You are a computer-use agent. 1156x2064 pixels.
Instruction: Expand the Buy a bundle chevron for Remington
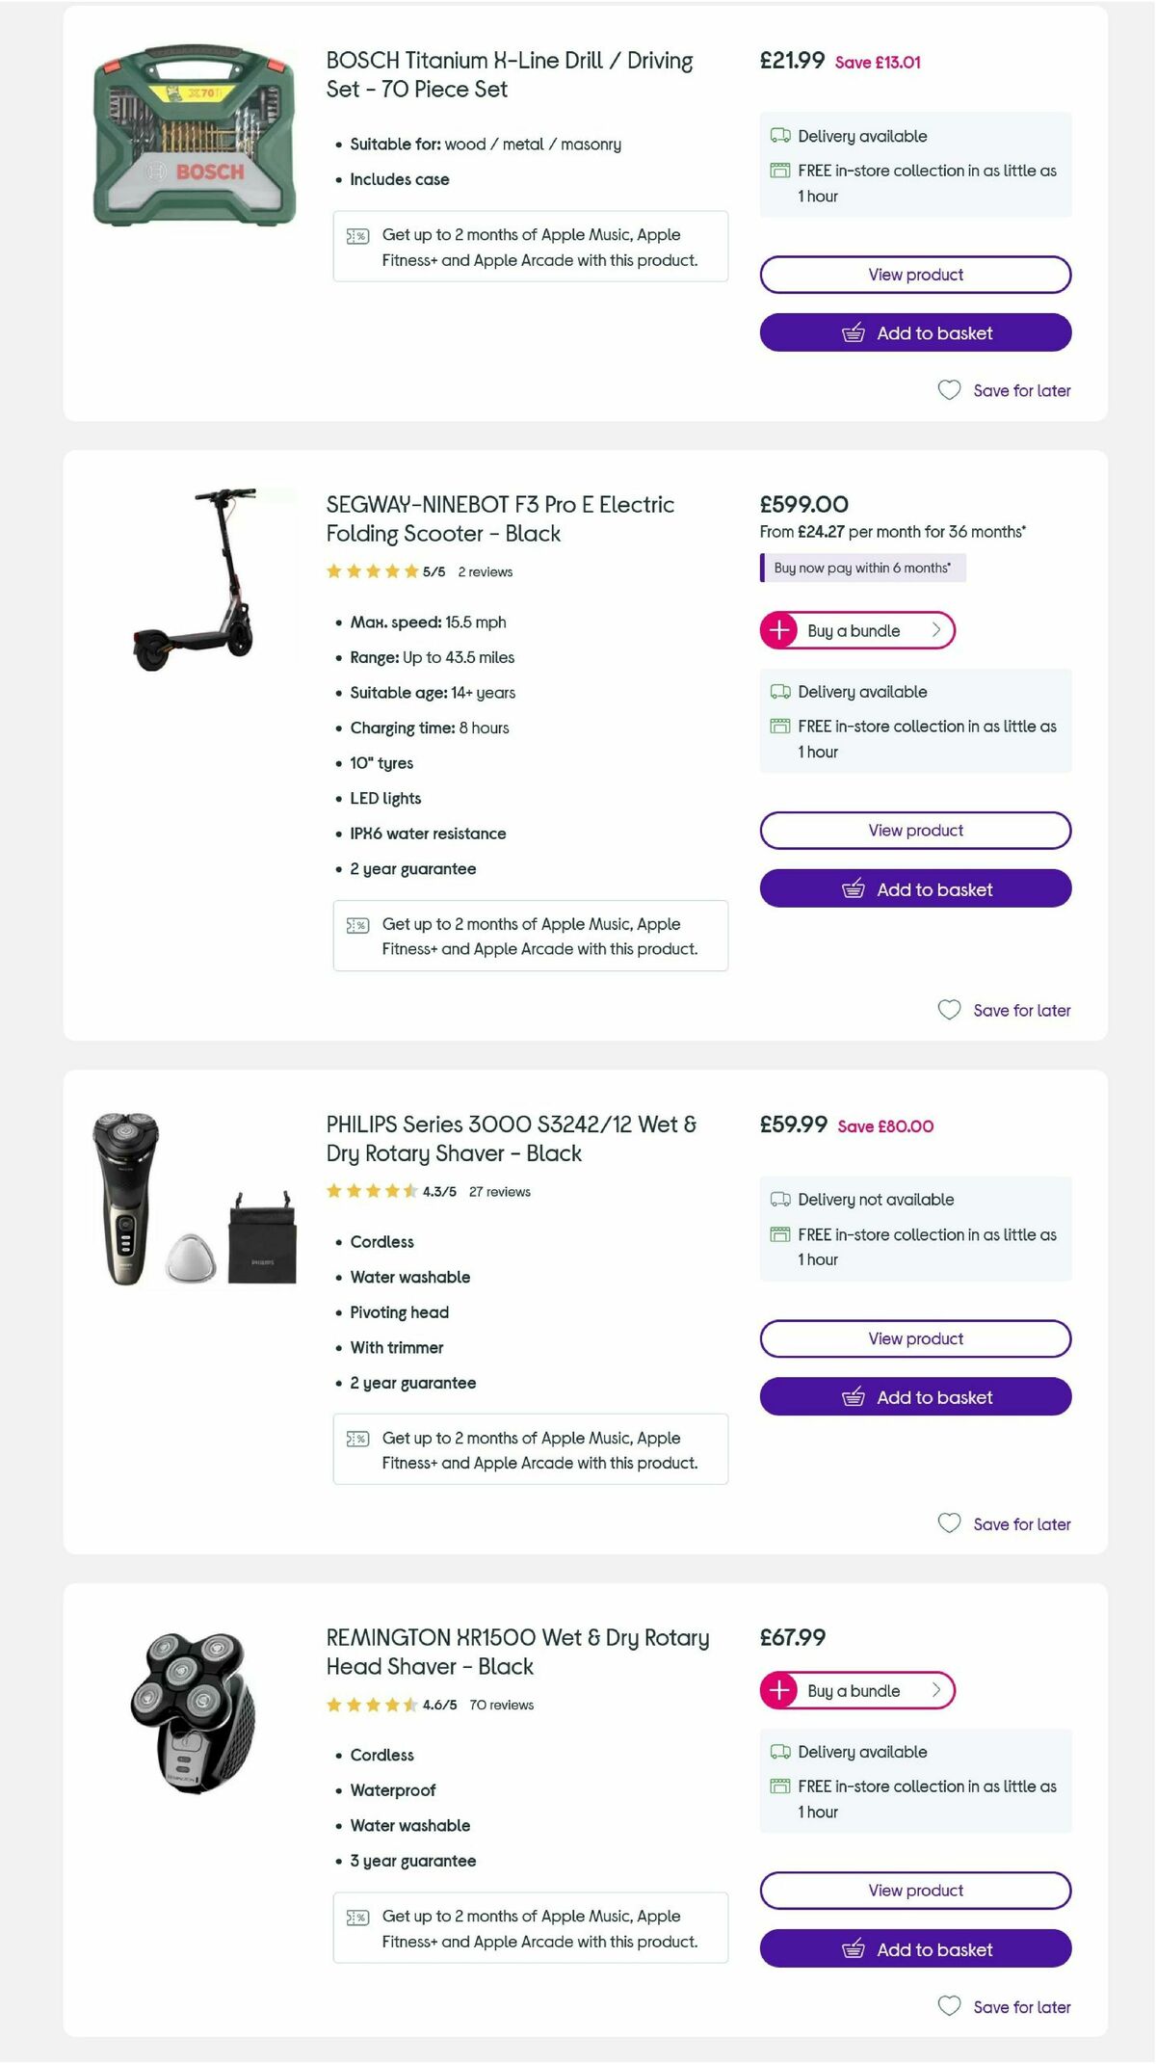(x=935, y=1690)
